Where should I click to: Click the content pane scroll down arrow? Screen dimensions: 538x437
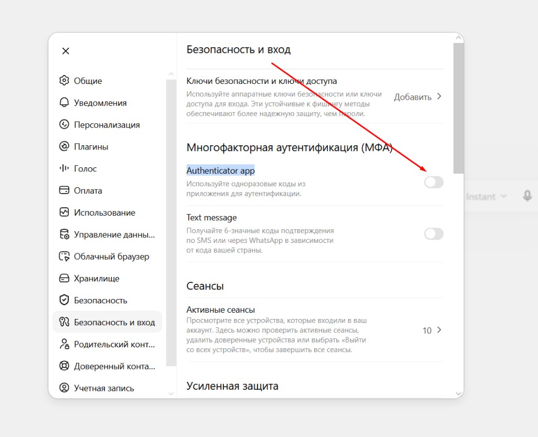tap(458, 393)
